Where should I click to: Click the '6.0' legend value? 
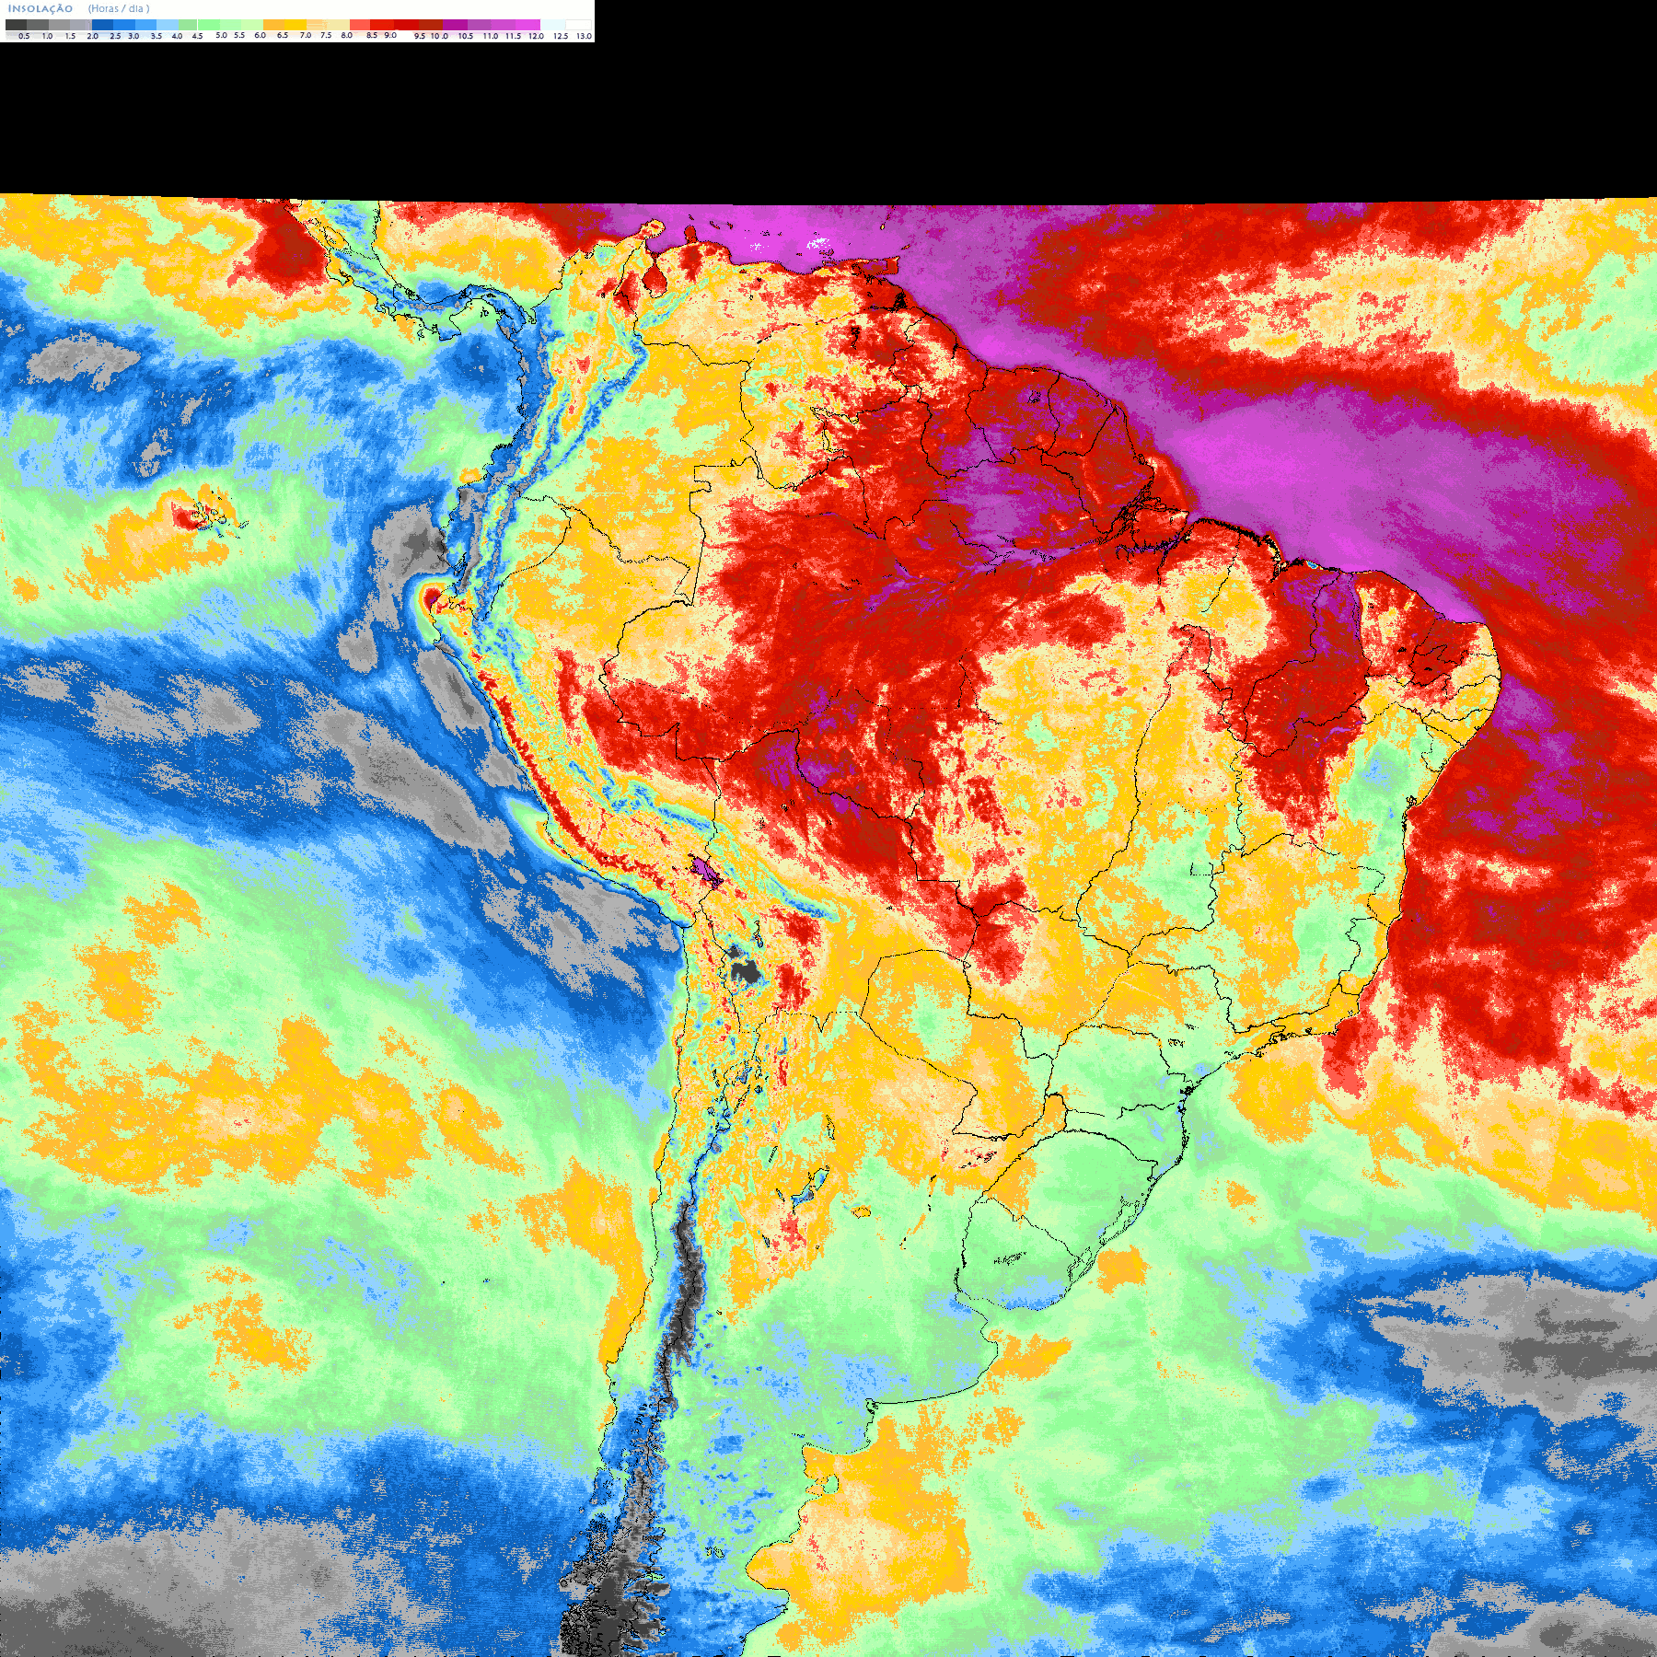(x=260, y=35)
